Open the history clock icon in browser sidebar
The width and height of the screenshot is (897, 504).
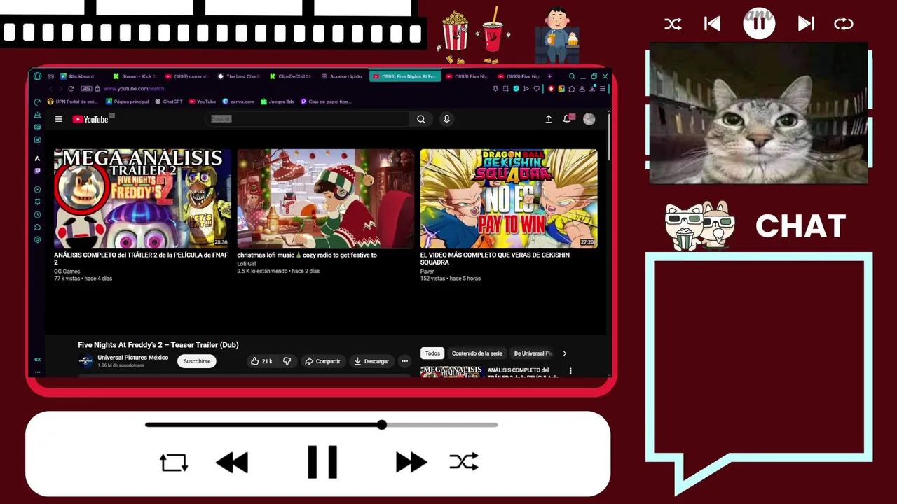click(x=37, y=214)
